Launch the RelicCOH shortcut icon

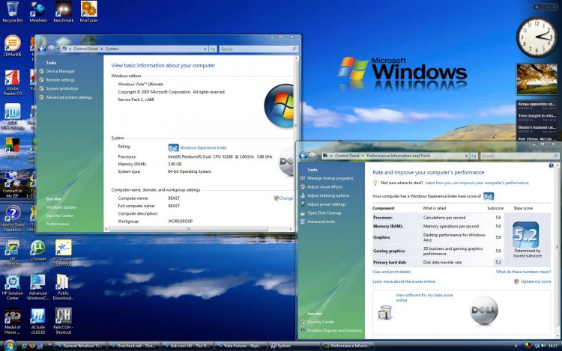click(x=63, y=321)
